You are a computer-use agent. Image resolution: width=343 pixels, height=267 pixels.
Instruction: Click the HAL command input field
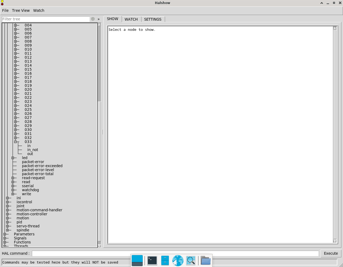click(175, 253)
